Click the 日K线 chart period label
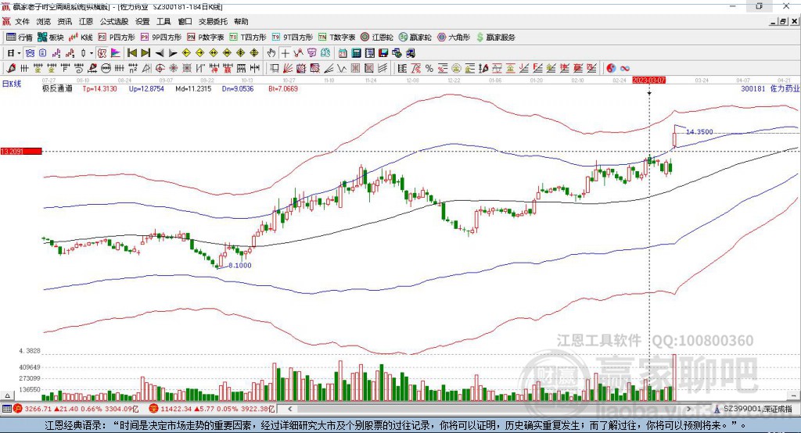The height and width of the screenshot is (433, 801). tap(12, 84)
